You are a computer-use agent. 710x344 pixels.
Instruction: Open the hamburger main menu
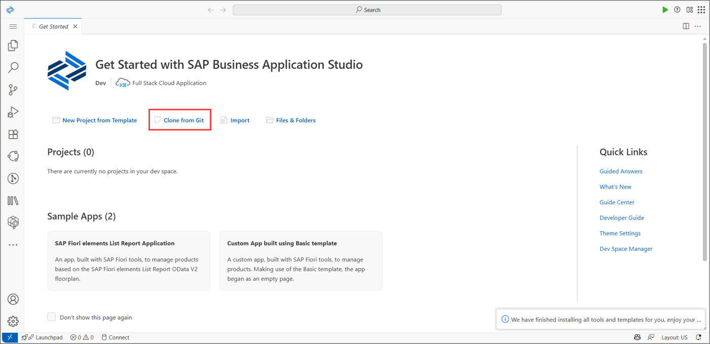click(x=13, y=26)
